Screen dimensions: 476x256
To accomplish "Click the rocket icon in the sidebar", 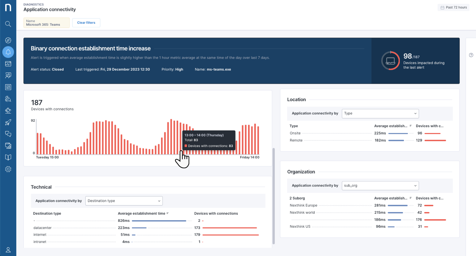I will (x=8, y=122).
